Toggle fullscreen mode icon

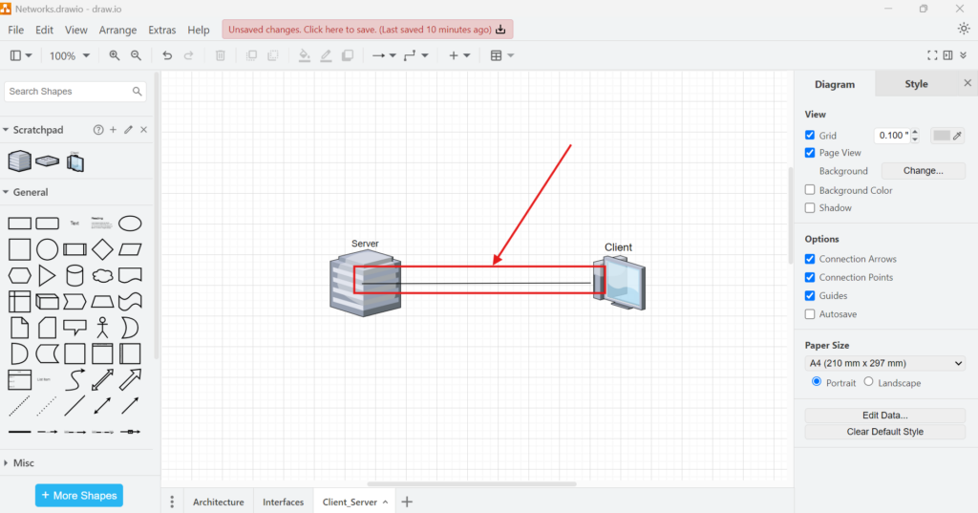click(x=932, y=55)
